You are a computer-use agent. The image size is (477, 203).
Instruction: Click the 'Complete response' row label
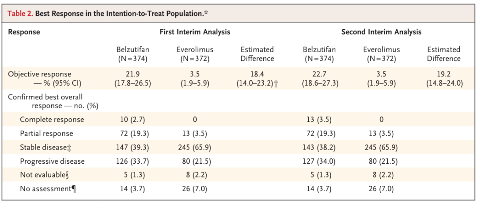click(x=52, y=120)
